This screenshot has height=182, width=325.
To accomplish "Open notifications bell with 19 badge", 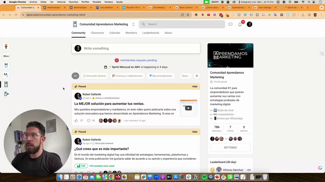I will click(240, 24).
